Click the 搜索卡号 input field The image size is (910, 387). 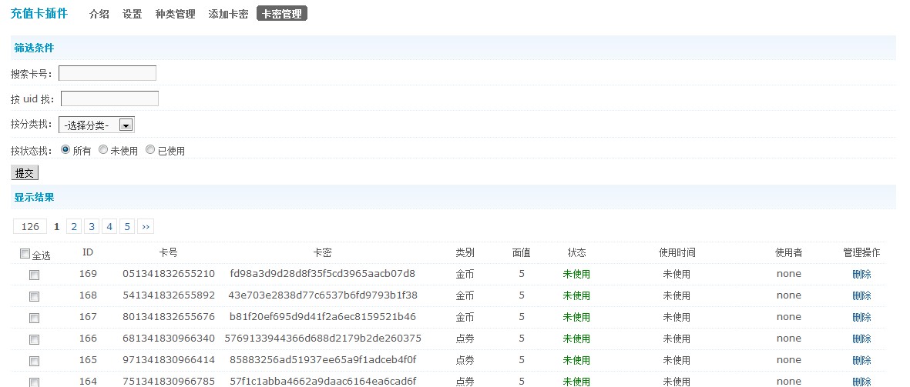(x=107, y=73)
